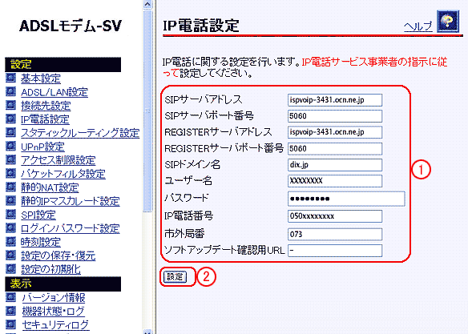Click the help question mark icon

pyautogui.click(x=448, y=21)
